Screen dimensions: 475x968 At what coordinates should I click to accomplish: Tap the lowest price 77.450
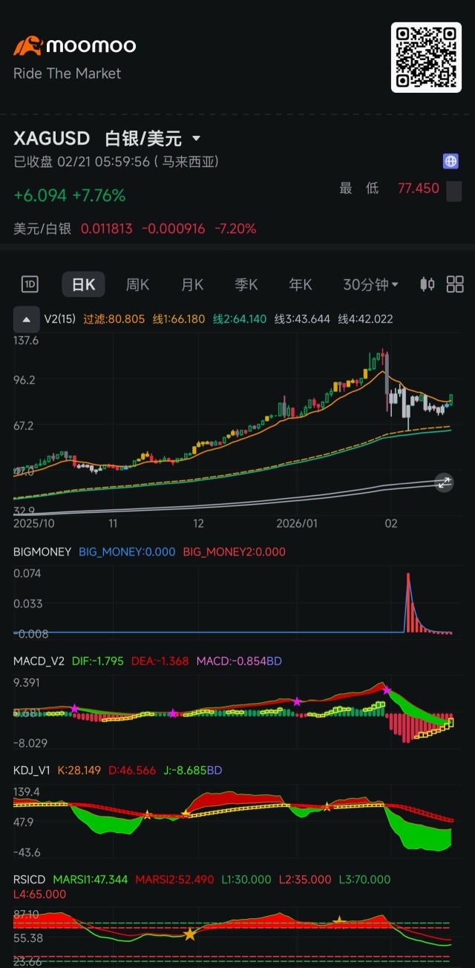pos(419,189)
